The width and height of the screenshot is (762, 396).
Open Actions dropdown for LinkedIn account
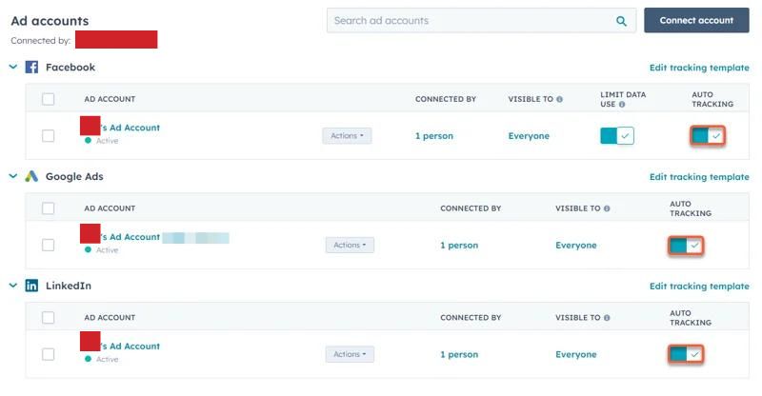click(x=350, y=354)
